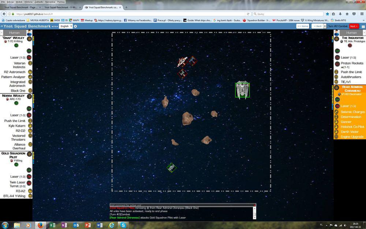The image size is (366, 229).
Task: Select the Y-Wing ship at the bottom of the board
Action: pyautogui.click(x=171, y=167)
